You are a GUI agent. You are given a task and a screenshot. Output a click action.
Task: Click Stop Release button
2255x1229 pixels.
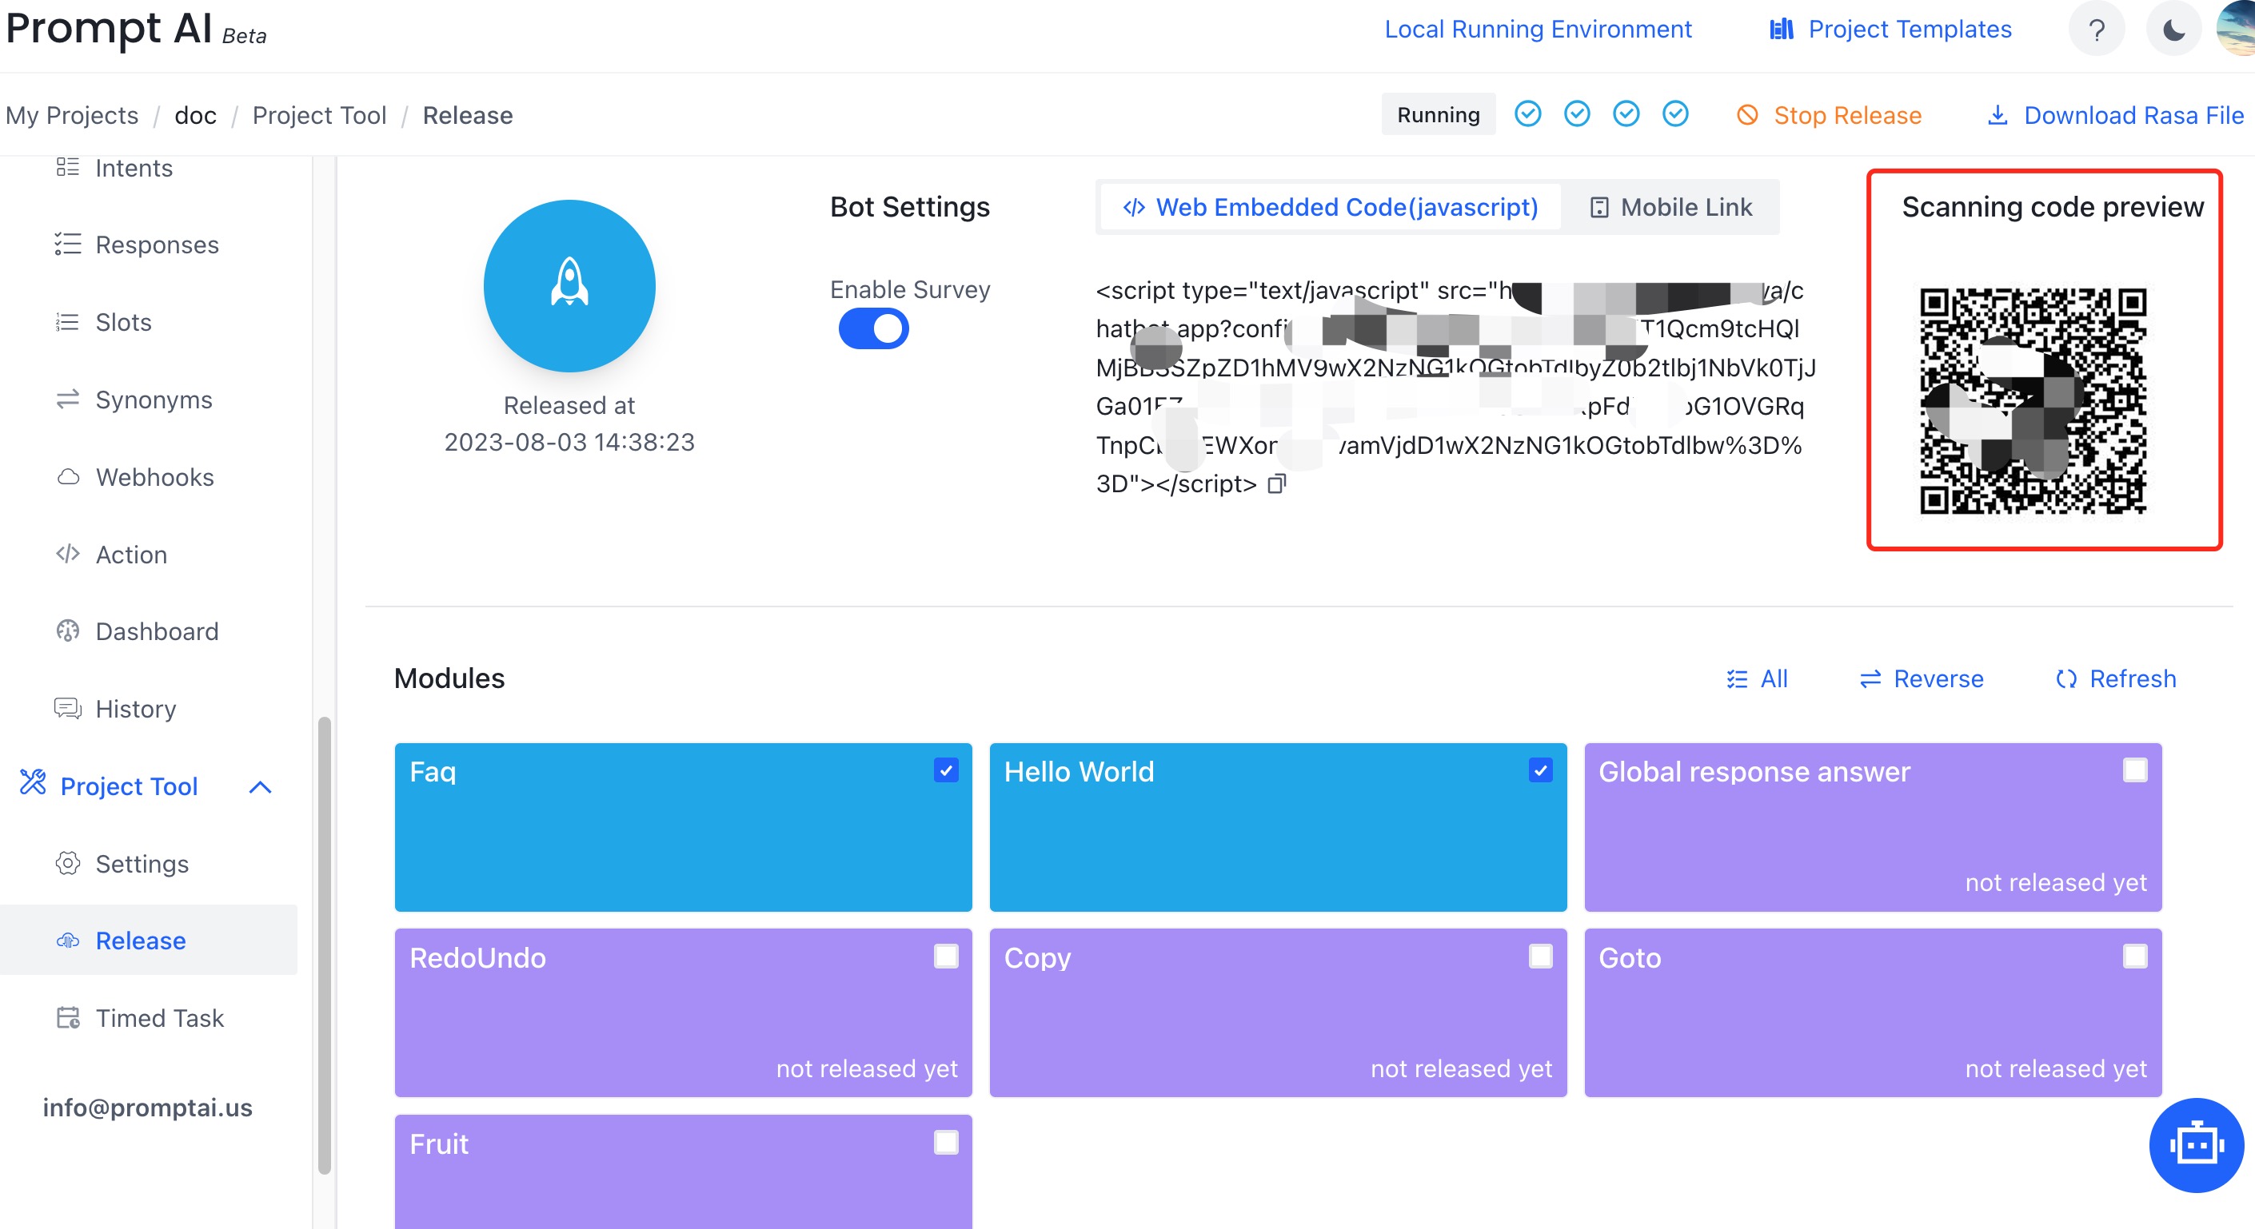coord(1829,114)
